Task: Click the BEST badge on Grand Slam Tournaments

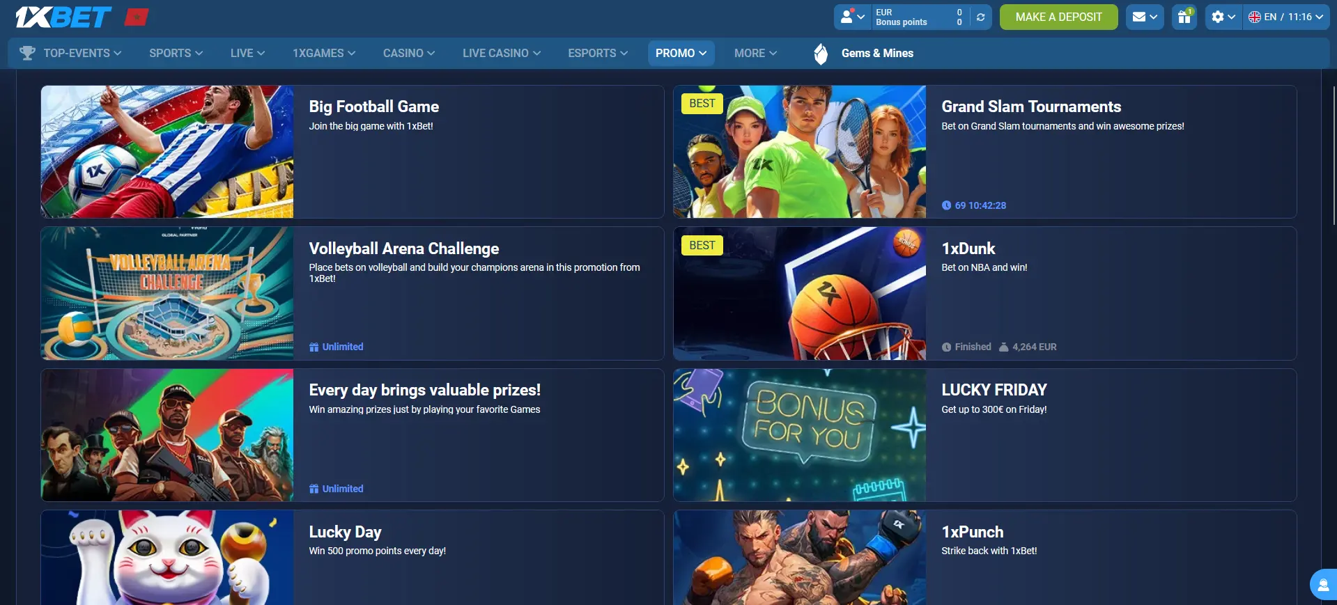Action: tap(702, 104)
